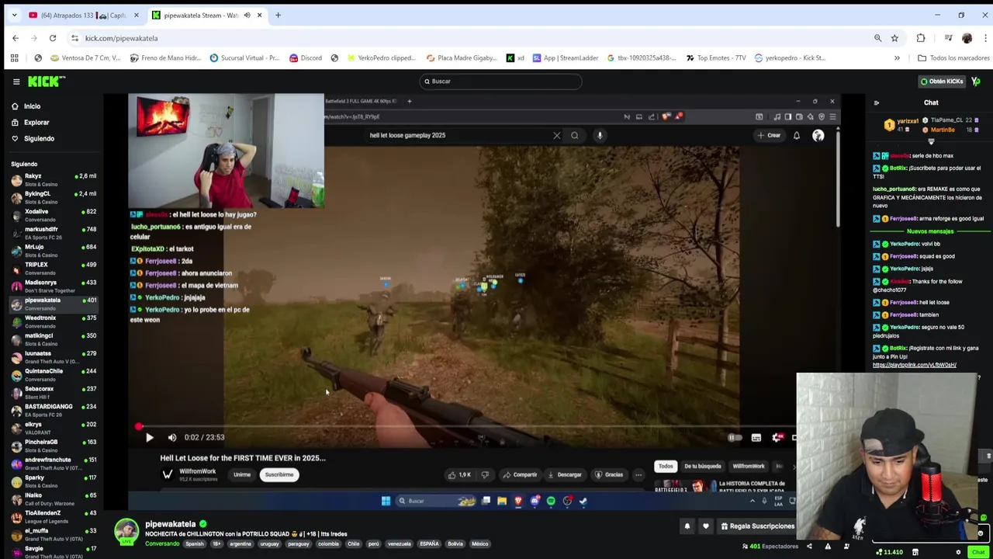Open the YouTube notifications bell in the stream
The width and height of the screenshot is (993, 559).
[x=797, y=136]
